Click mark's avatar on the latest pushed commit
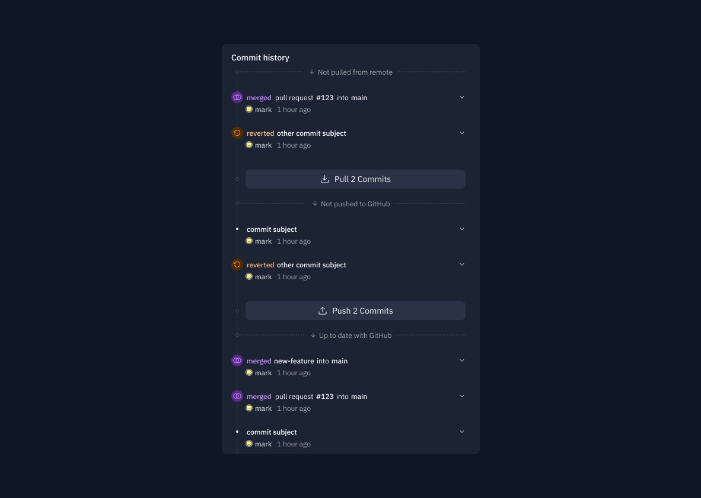Image resolution: width=701 pixels, height=498 pixels. [249, 372]
